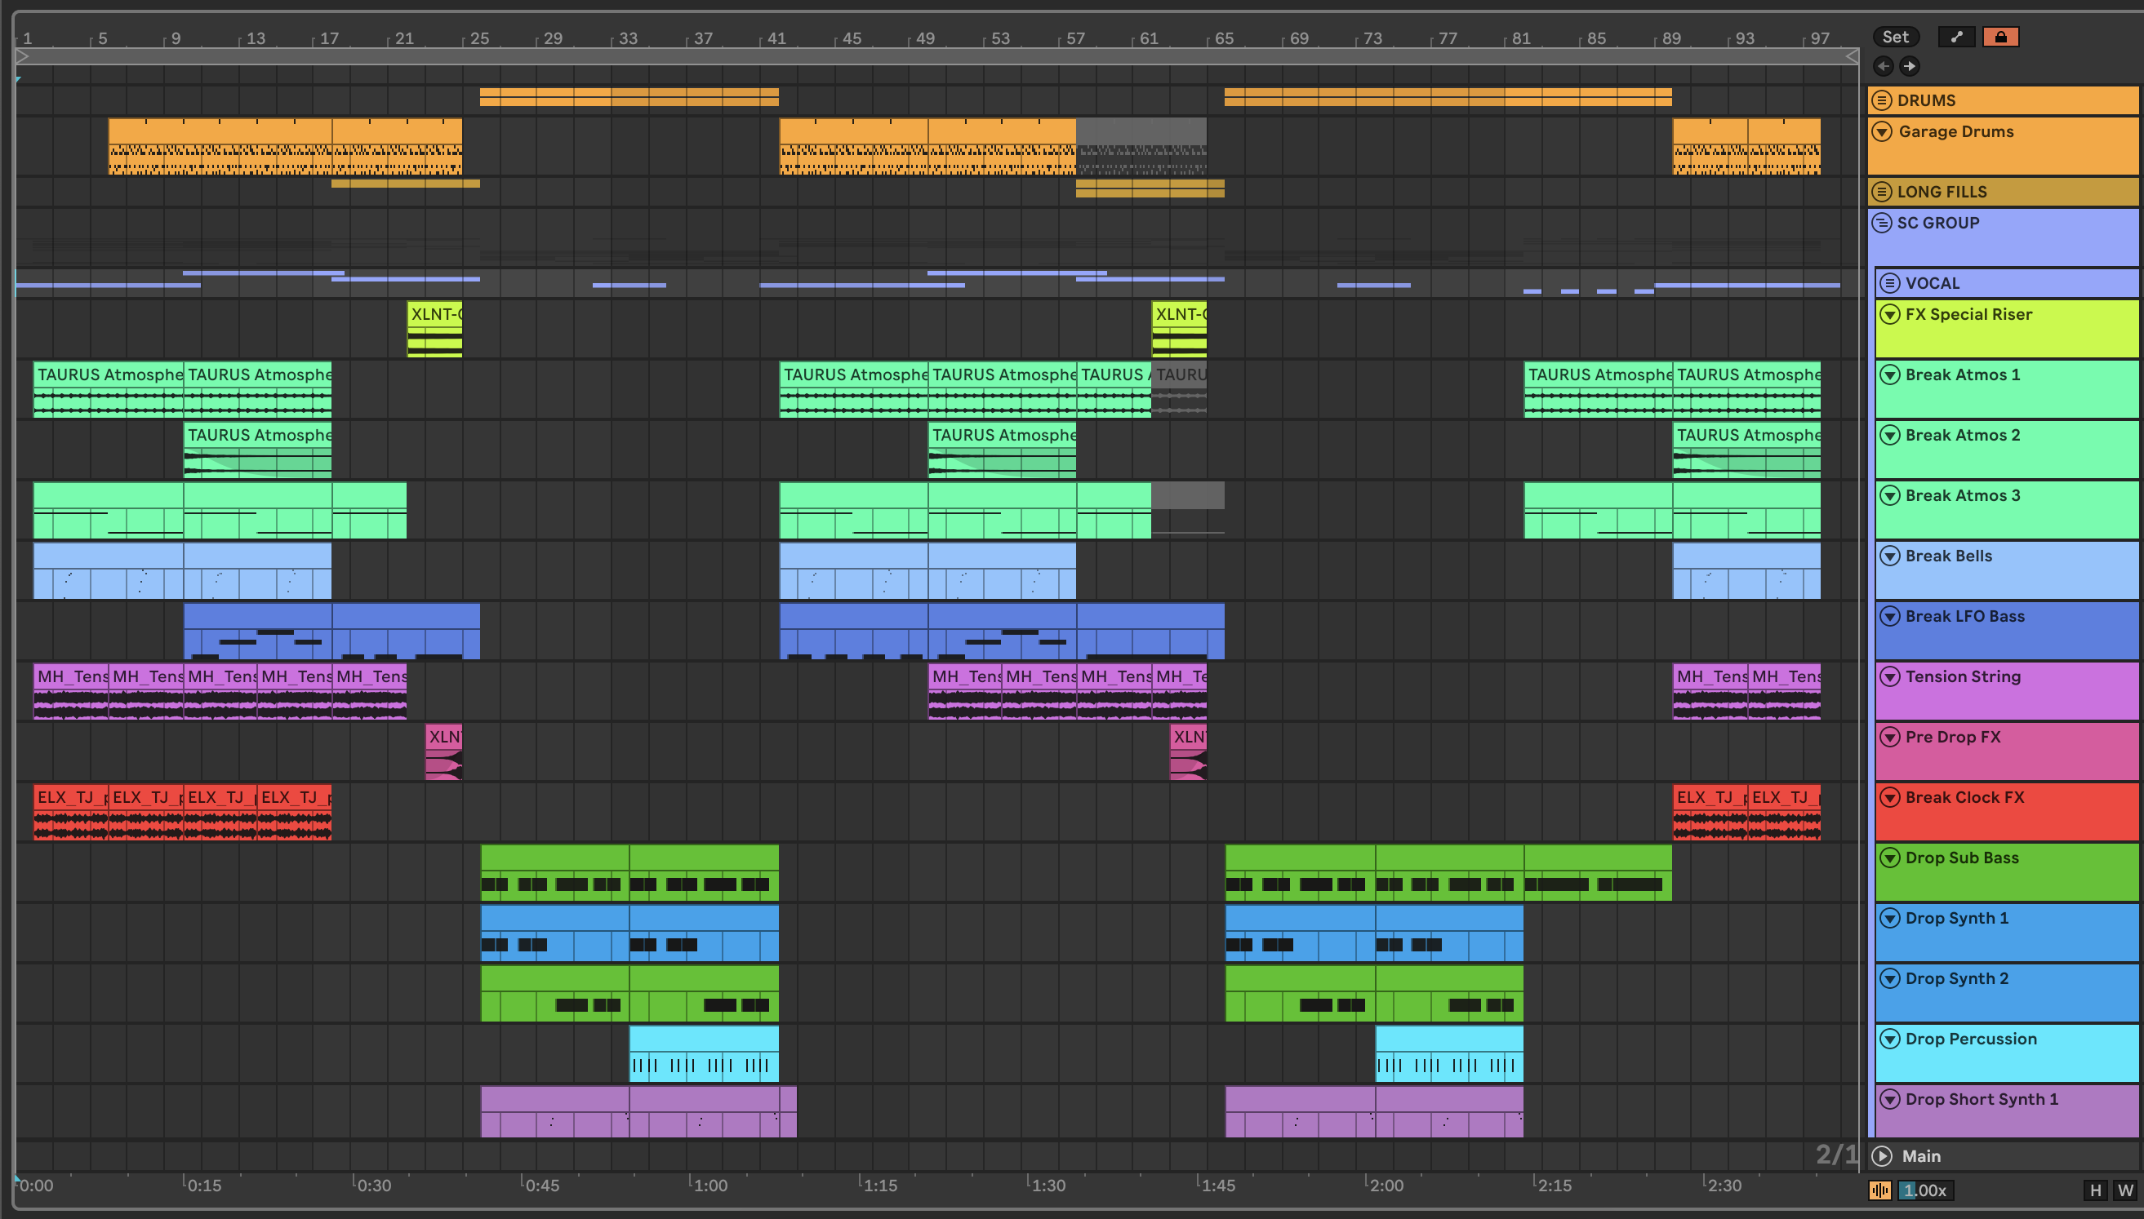Fold the Drop Synth 2 track arrow
The height and width of the screenshot is (1219, 2144).
1889,977
